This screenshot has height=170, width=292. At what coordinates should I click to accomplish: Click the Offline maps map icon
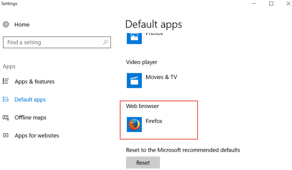coord(6,117)
